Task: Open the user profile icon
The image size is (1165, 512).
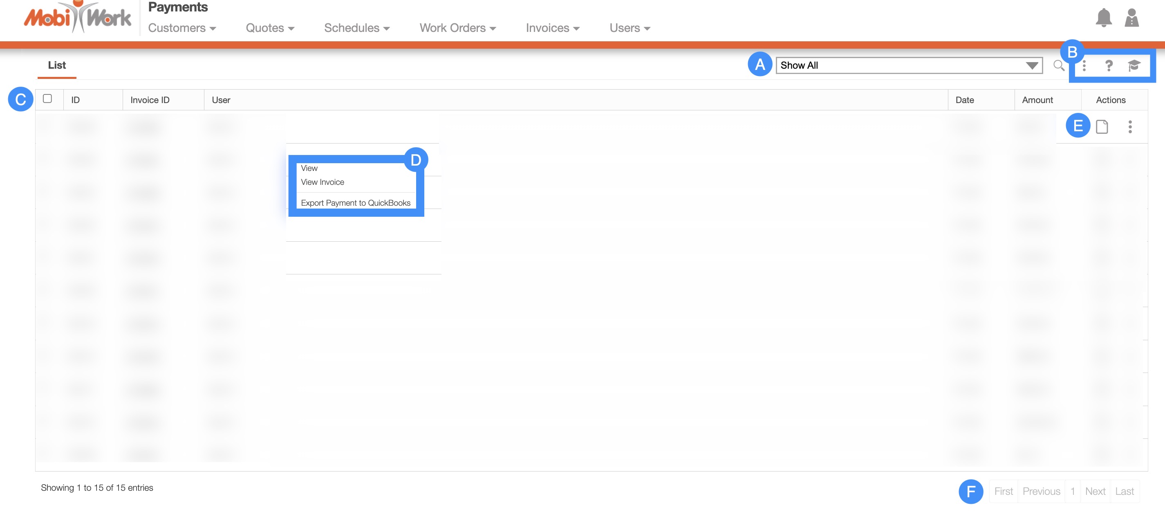Action: tap(1131, 18)
